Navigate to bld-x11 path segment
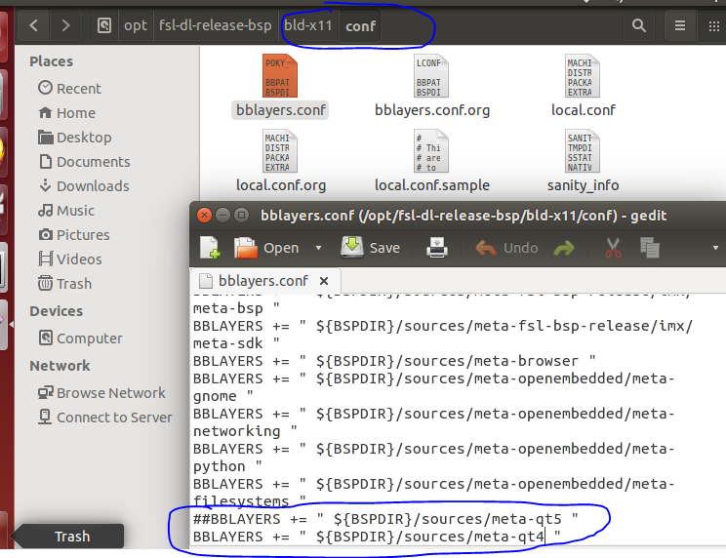 [x=308, y=25]
